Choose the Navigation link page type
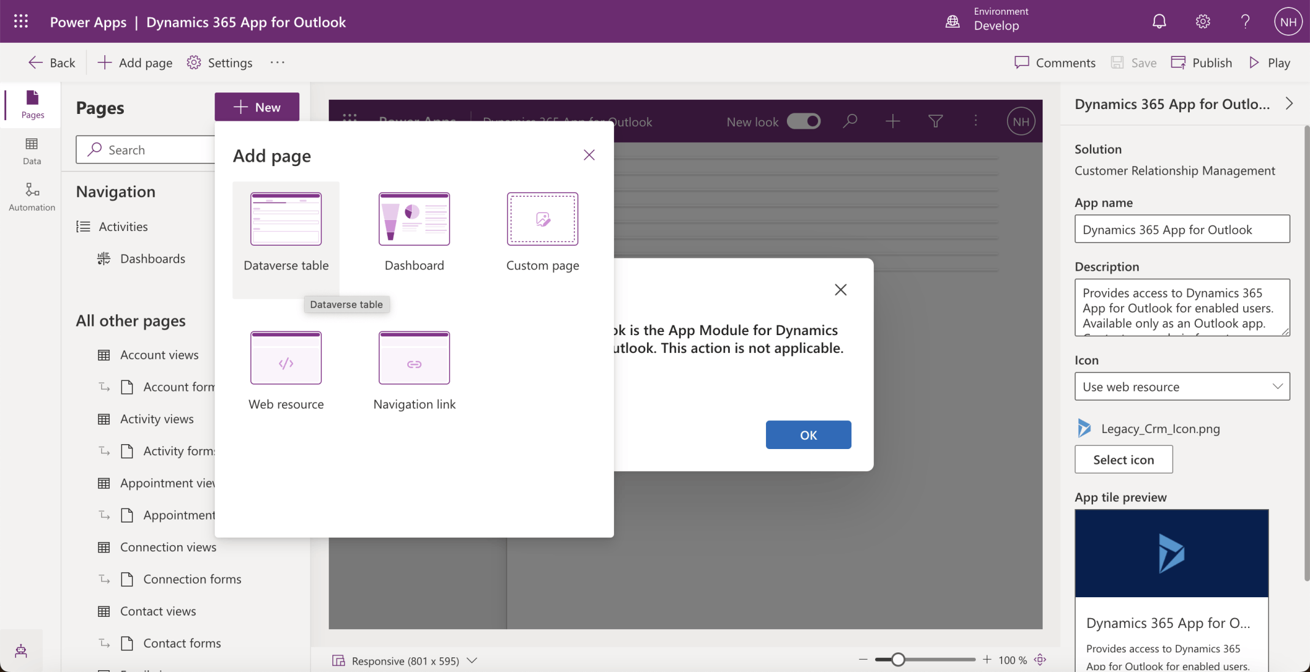The width and height of the screenshot is (1310, 672). click(414, 358)
